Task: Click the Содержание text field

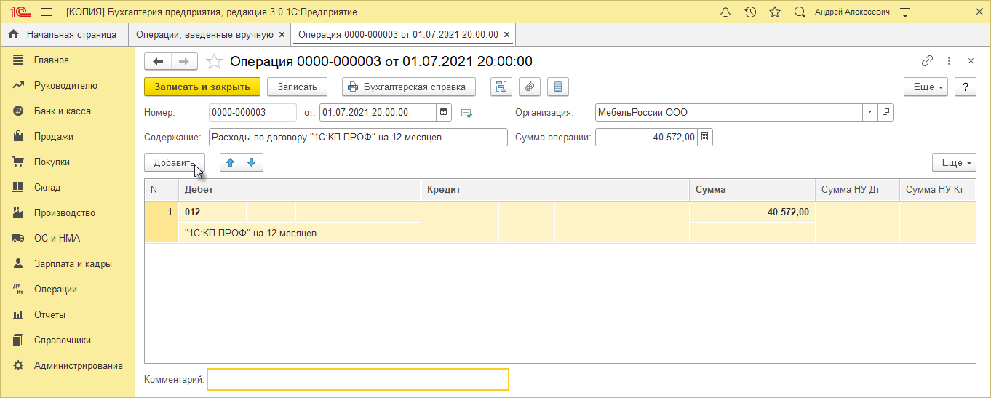Action: click(358, 137)
